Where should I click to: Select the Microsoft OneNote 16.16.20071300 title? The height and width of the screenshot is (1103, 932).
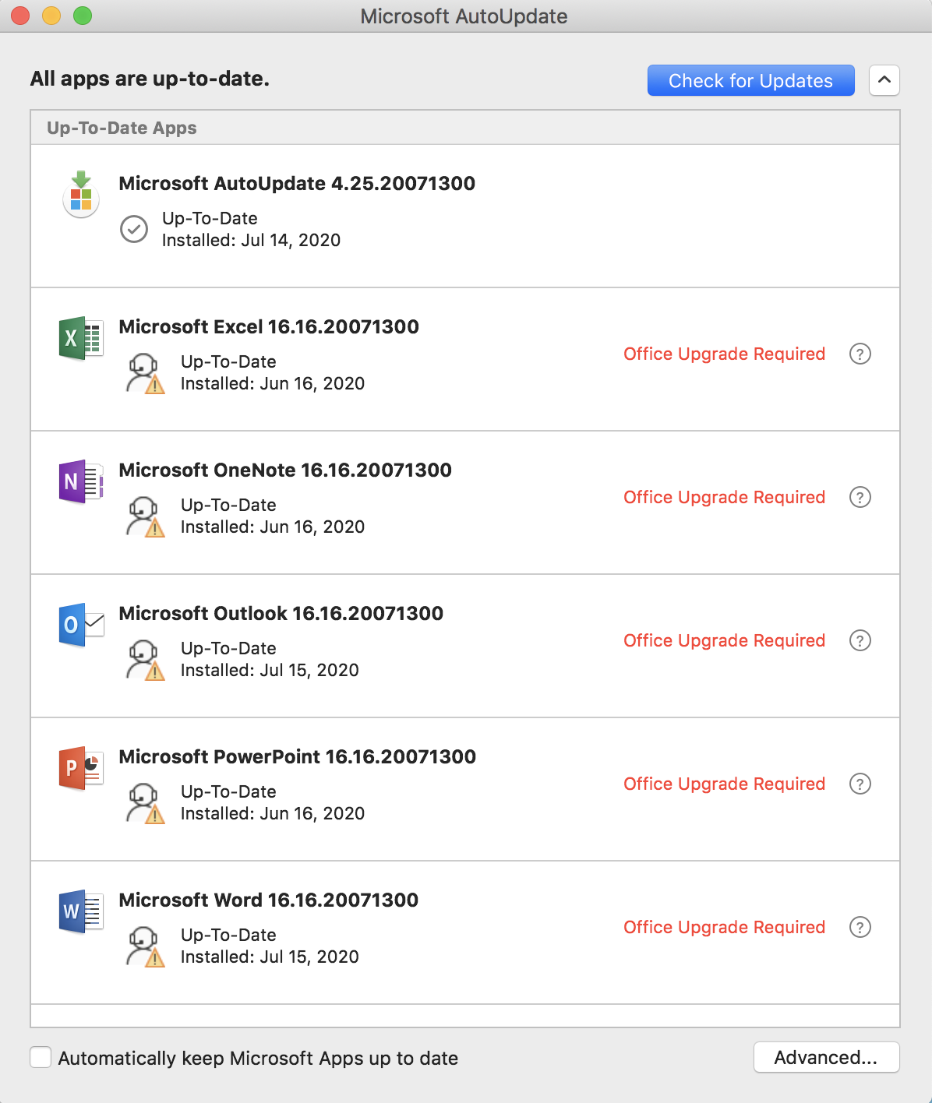(285, 470)
